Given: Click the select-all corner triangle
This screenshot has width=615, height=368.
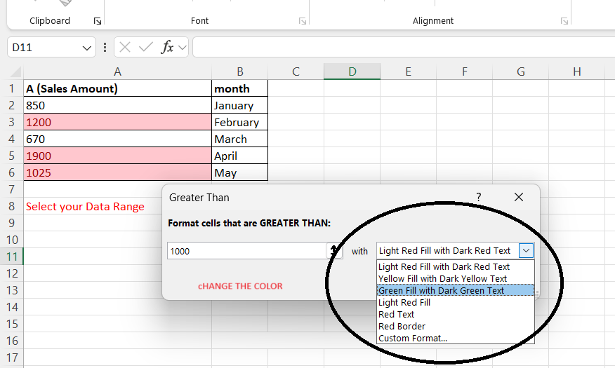Looking at the screenshot, I should click(15, 71).
